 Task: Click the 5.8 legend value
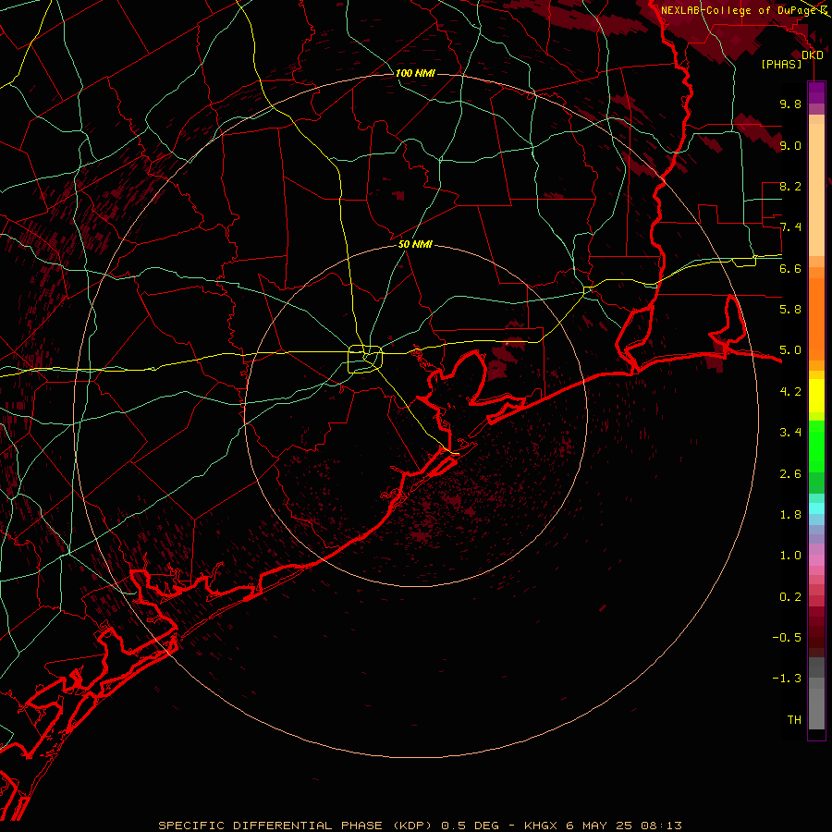[x=790, y=309]
